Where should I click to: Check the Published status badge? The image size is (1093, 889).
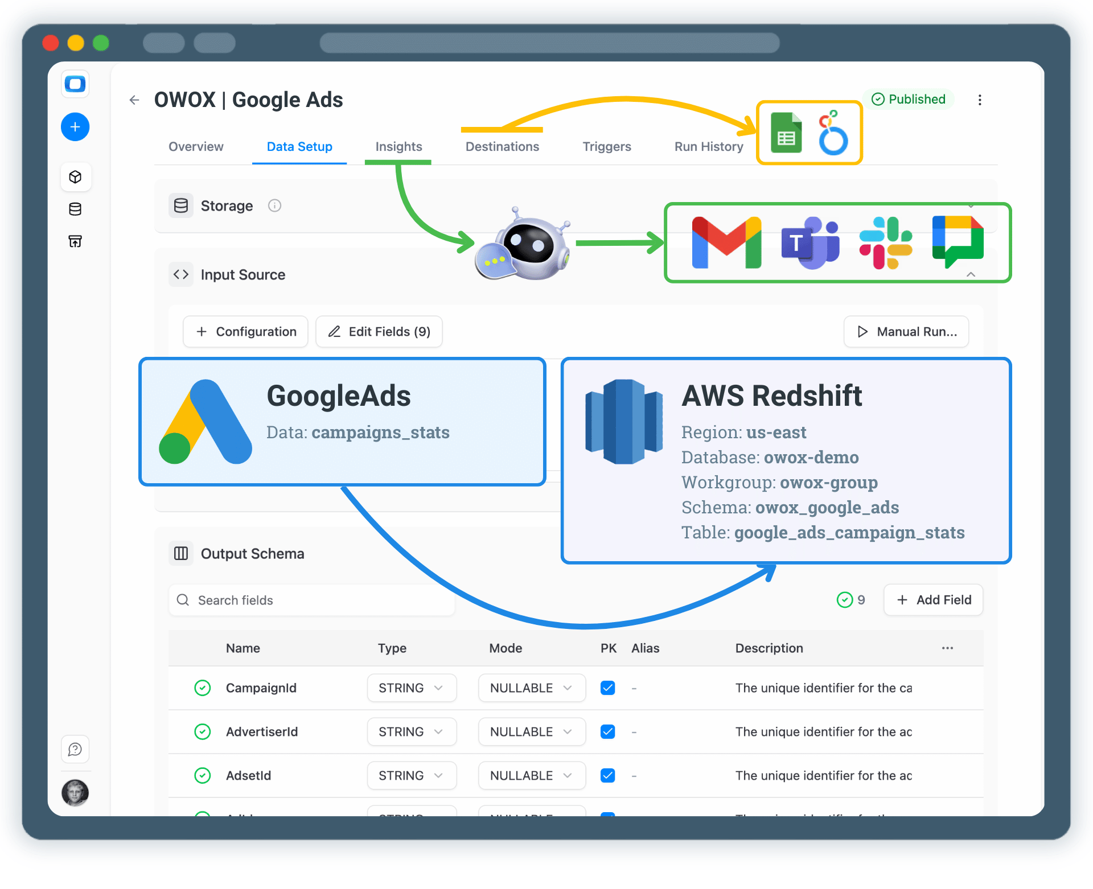point(909,99)
